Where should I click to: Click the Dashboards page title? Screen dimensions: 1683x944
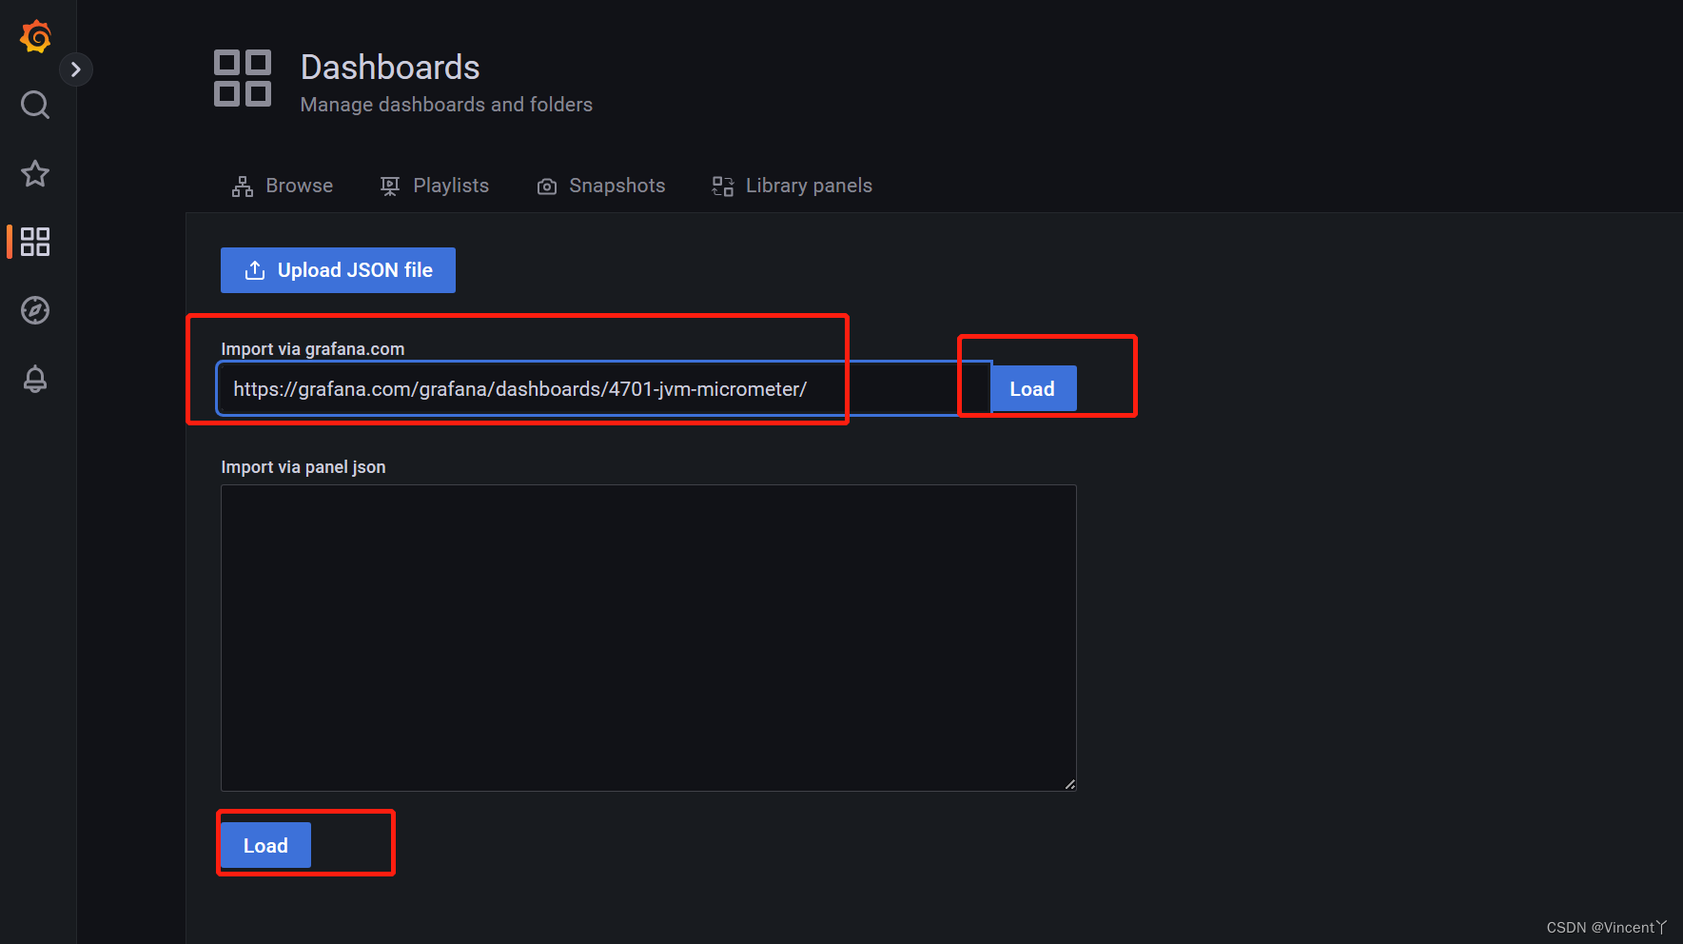click(390, 68)
